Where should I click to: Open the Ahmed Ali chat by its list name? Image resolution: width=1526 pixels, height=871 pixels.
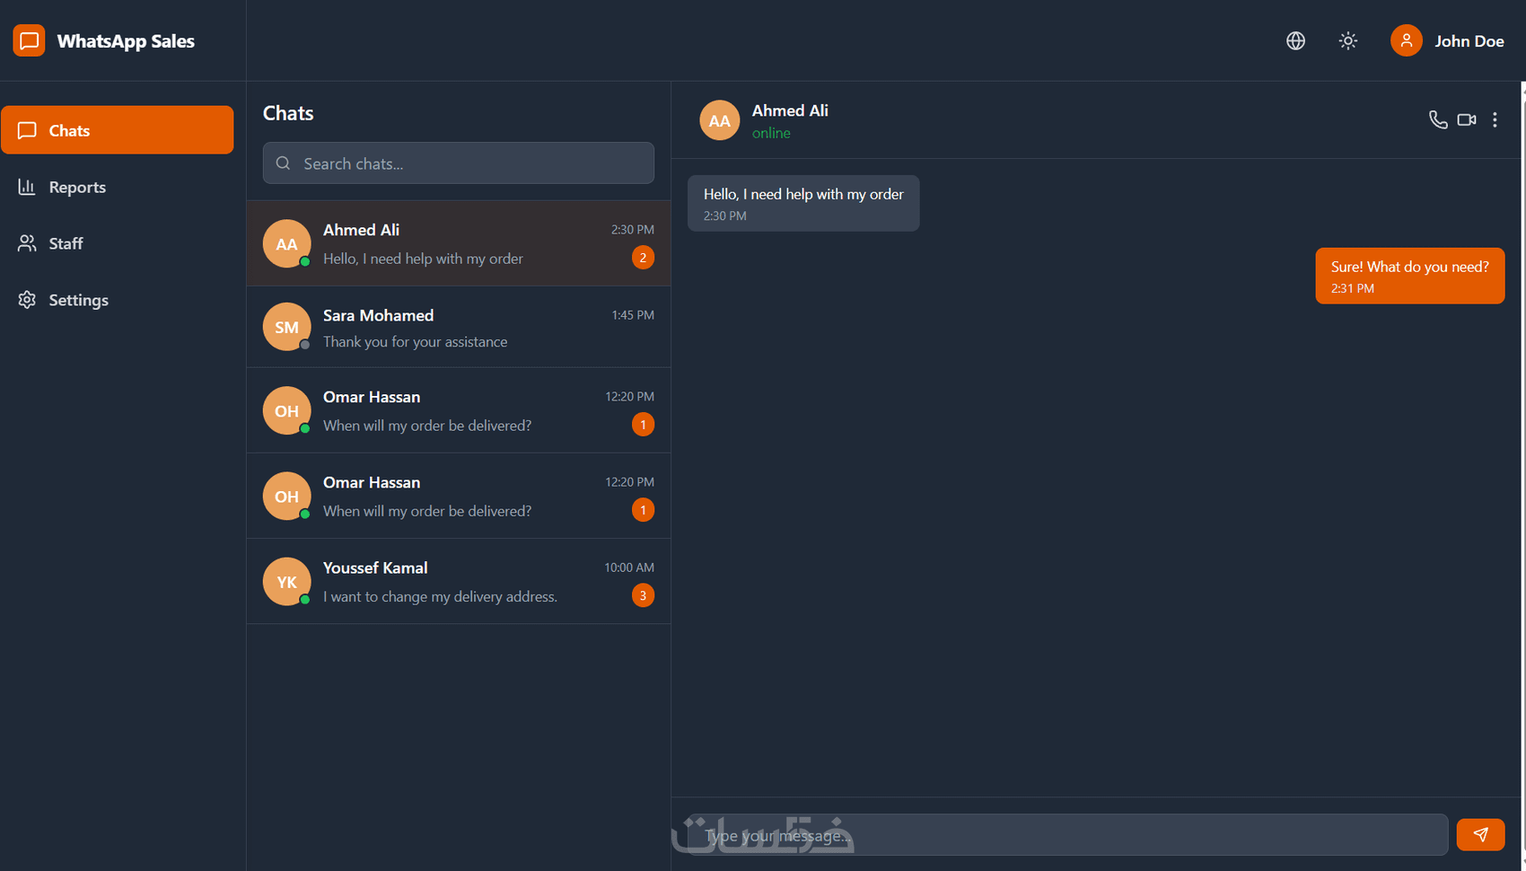(361, 230)
